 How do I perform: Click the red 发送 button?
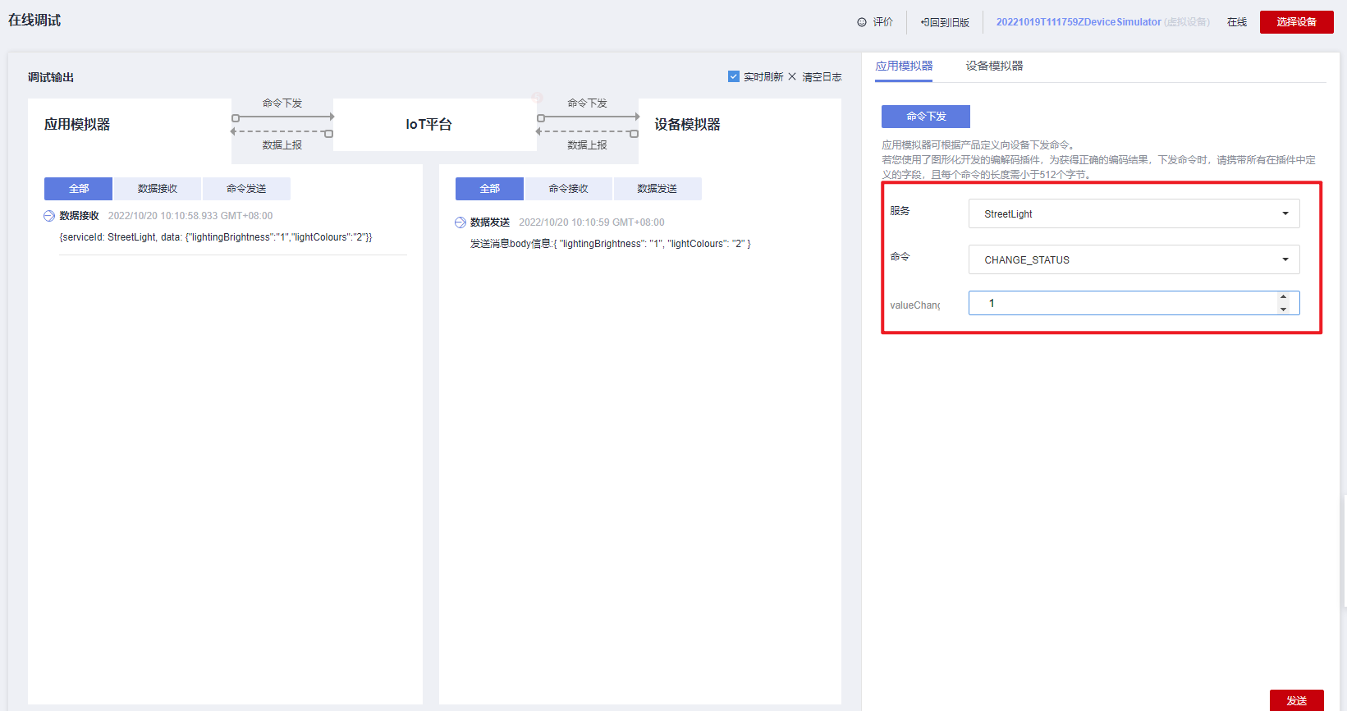click(x=1297, y=700)
